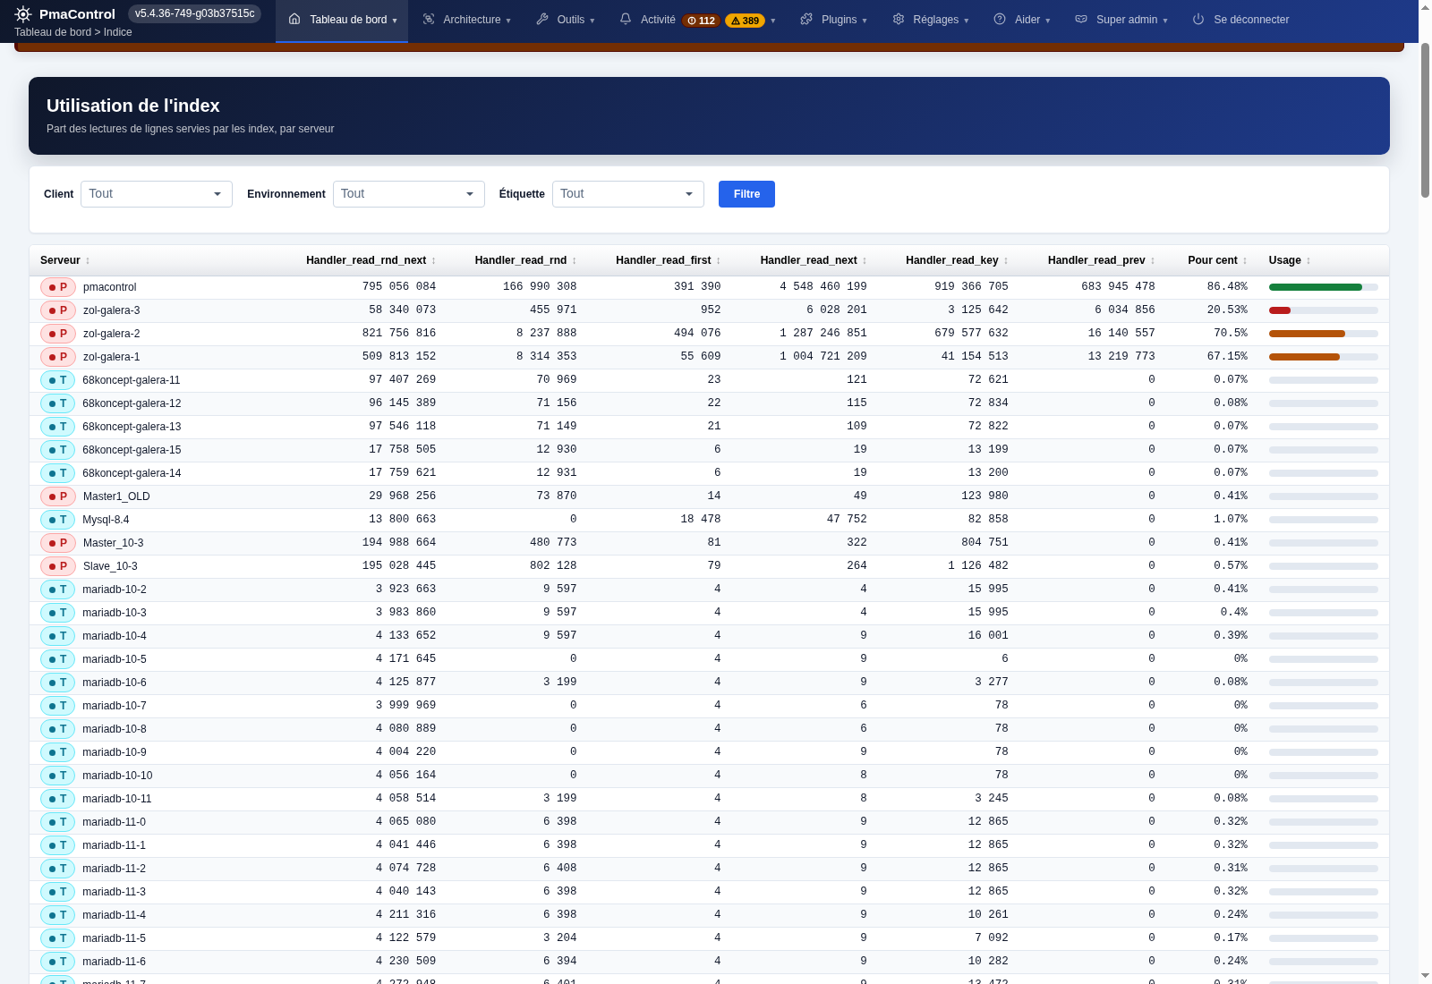Expand the Plugins menu
The image size is (1432, 984).
[x=865, y=21]
